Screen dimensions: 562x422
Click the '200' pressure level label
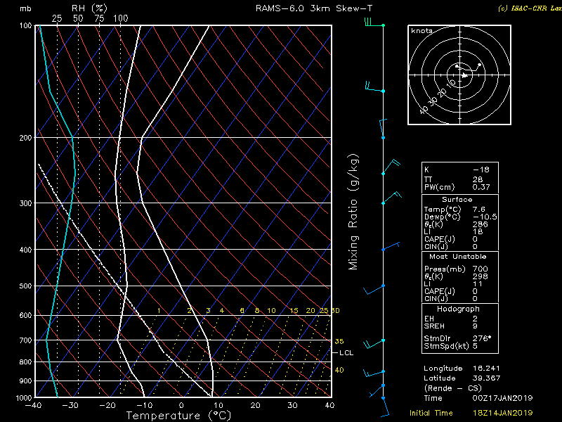(x=25, y=138)
